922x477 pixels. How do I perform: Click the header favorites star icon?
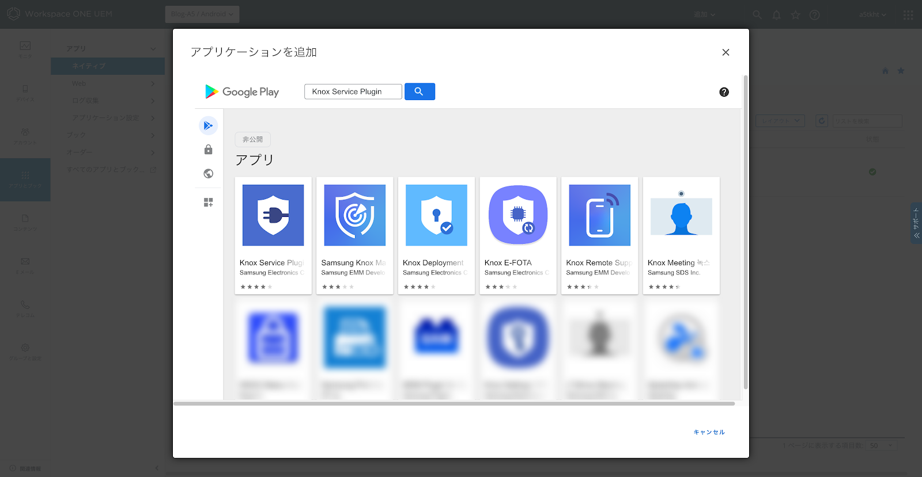(795, 15)
